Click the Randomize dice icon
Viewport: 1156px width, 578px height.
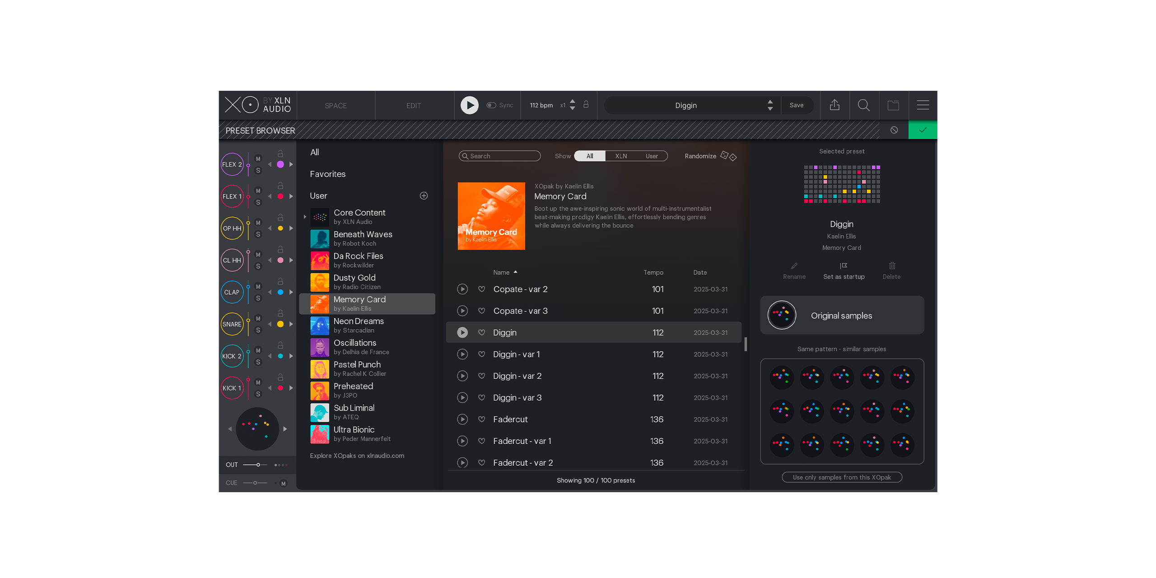[728, 156]
